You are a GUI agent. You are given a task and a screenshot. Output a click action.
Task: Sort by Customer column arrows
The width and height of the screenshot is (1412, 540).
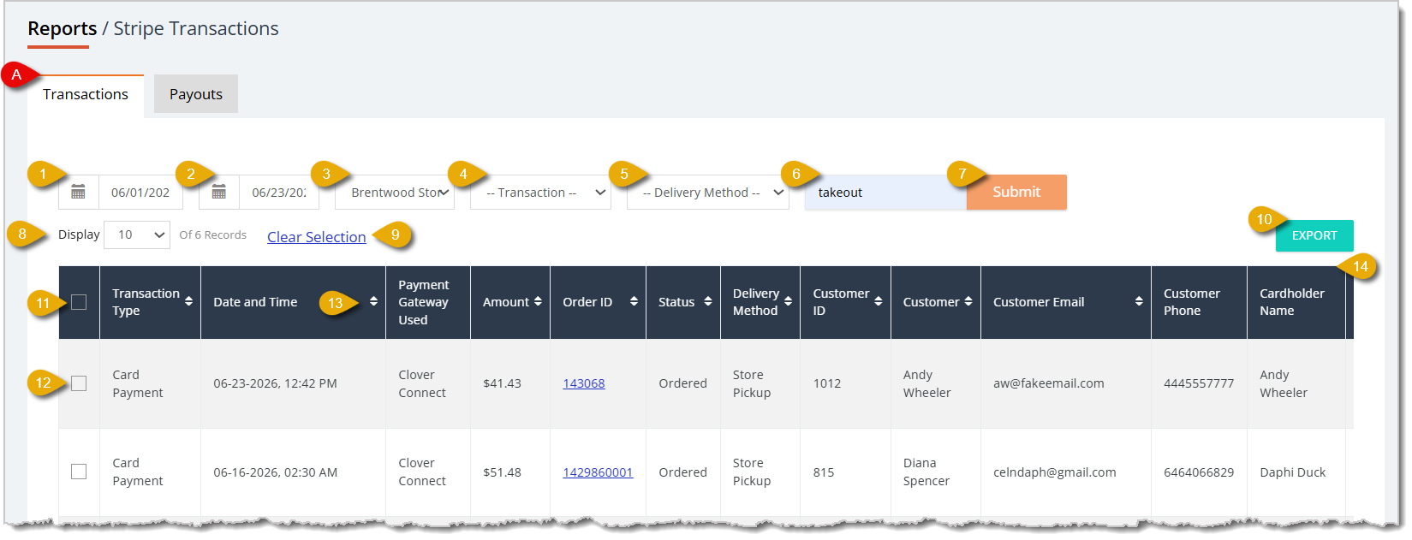pos(968,301)
